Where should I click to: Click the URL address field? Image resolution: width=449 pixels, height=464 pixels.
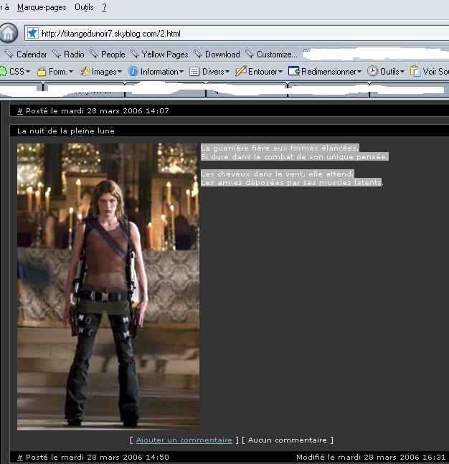(x=237, y=34)
